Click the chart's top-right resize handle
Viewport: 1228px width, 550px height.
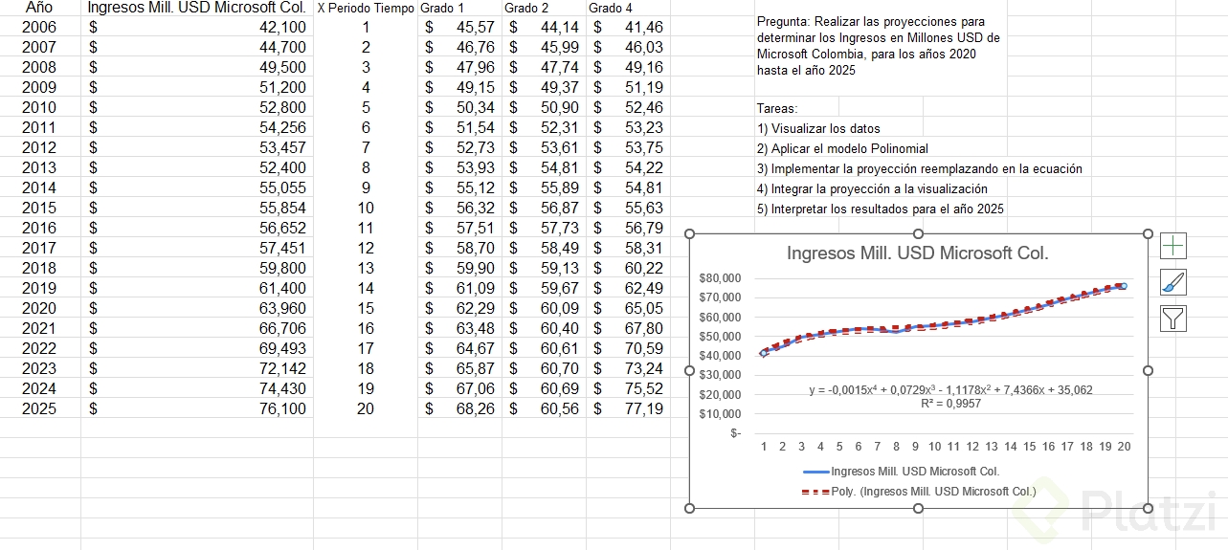(1149, 233)
